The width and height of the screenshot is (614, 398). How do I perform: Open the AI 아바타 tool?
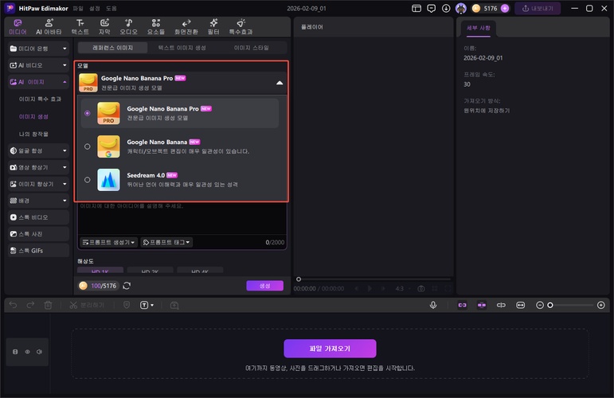49,26
